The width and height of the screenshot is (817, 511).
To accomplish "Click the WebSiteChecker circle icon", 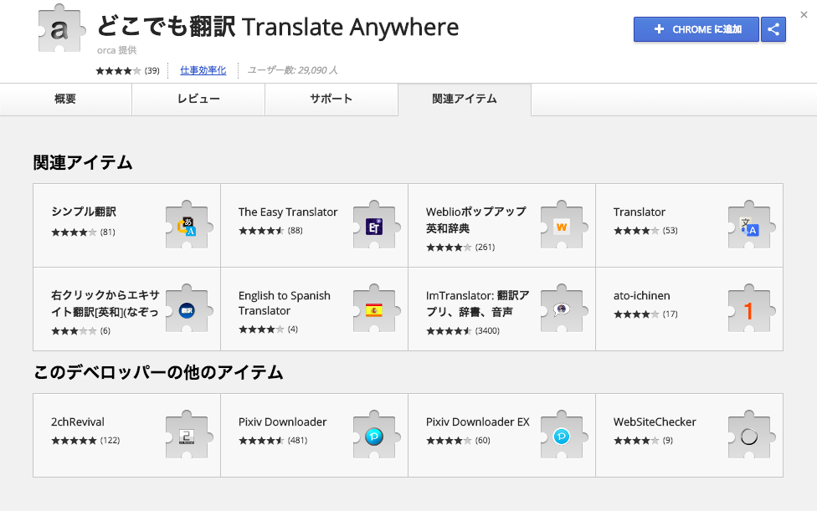I will [750, 435].
